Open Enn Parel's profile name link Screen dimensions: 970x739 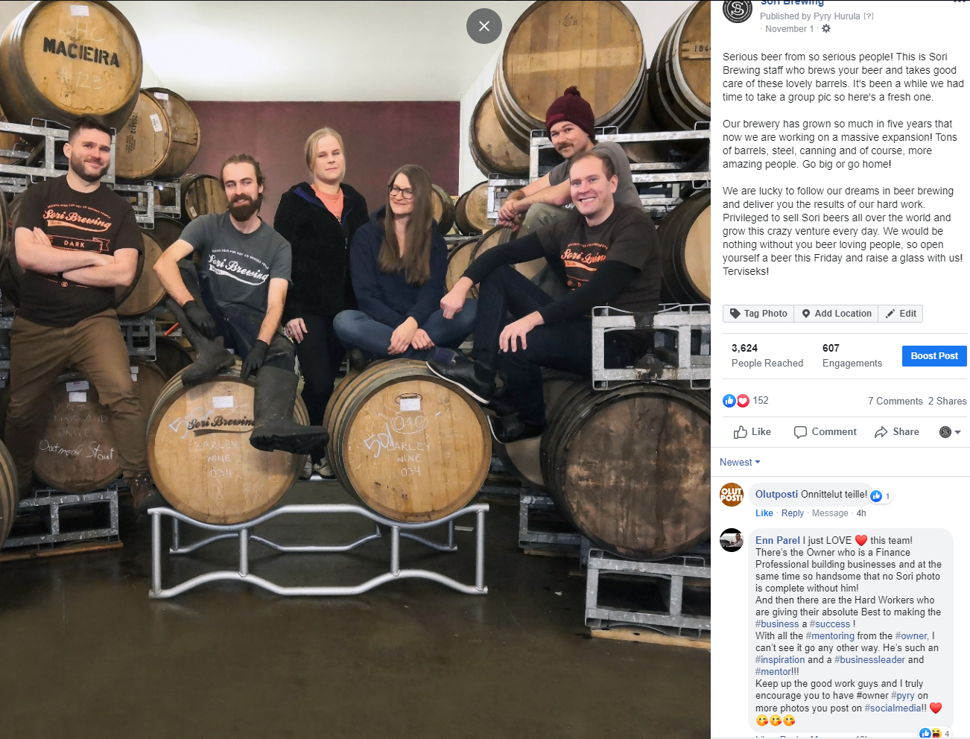point(778,541)
